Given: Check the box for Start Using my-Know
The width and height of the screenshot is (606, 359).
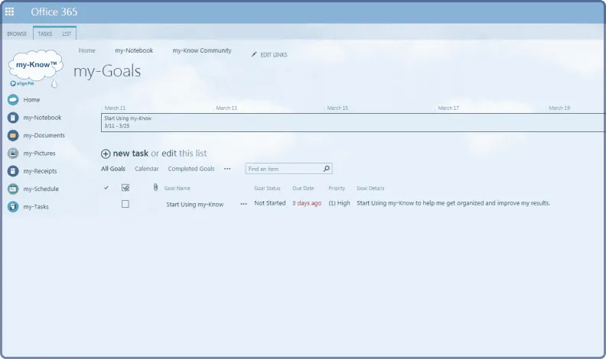Looking at the screenshot, I should click(125, 204).
